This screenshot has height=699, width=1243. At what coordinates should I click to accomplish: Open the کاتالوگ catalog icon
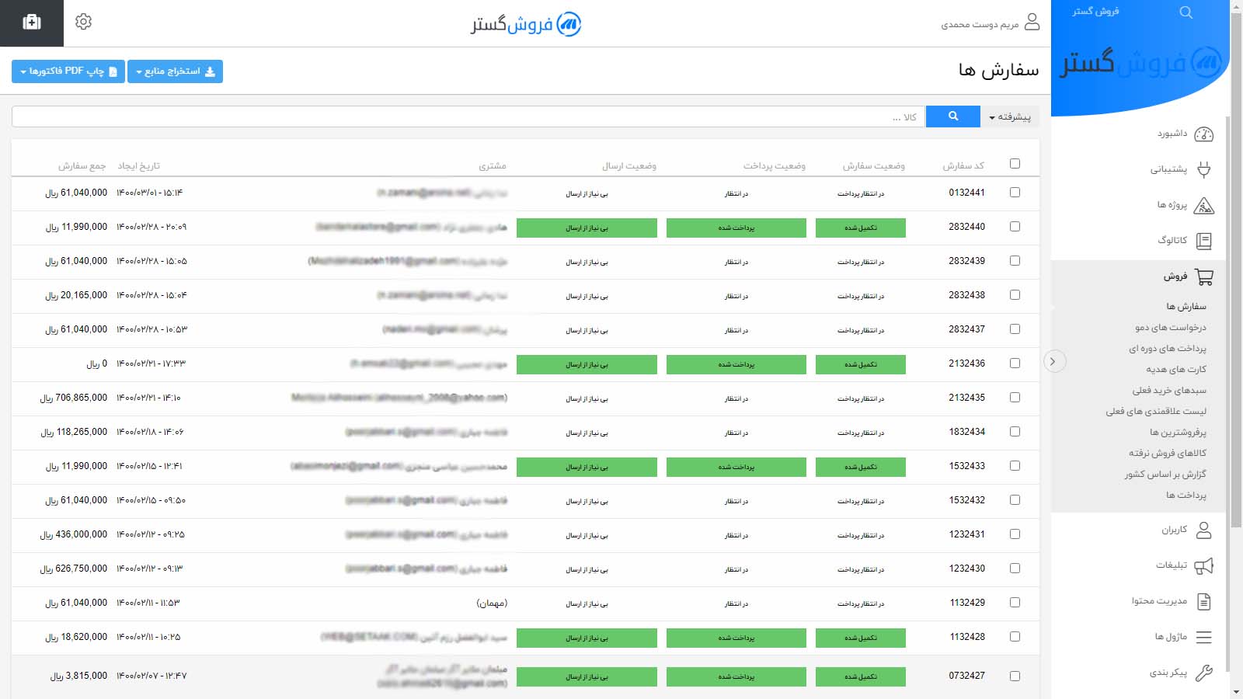(1203, 242)
